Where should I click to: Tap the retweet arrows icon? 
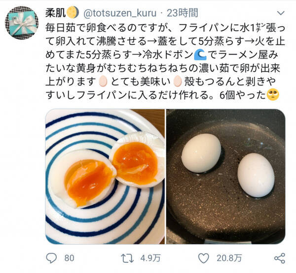(128, 258)
